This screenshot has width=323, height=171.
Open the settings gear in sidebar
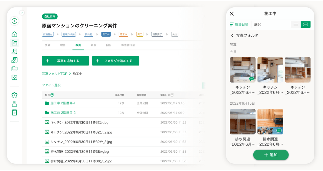(x=14, y=95)
